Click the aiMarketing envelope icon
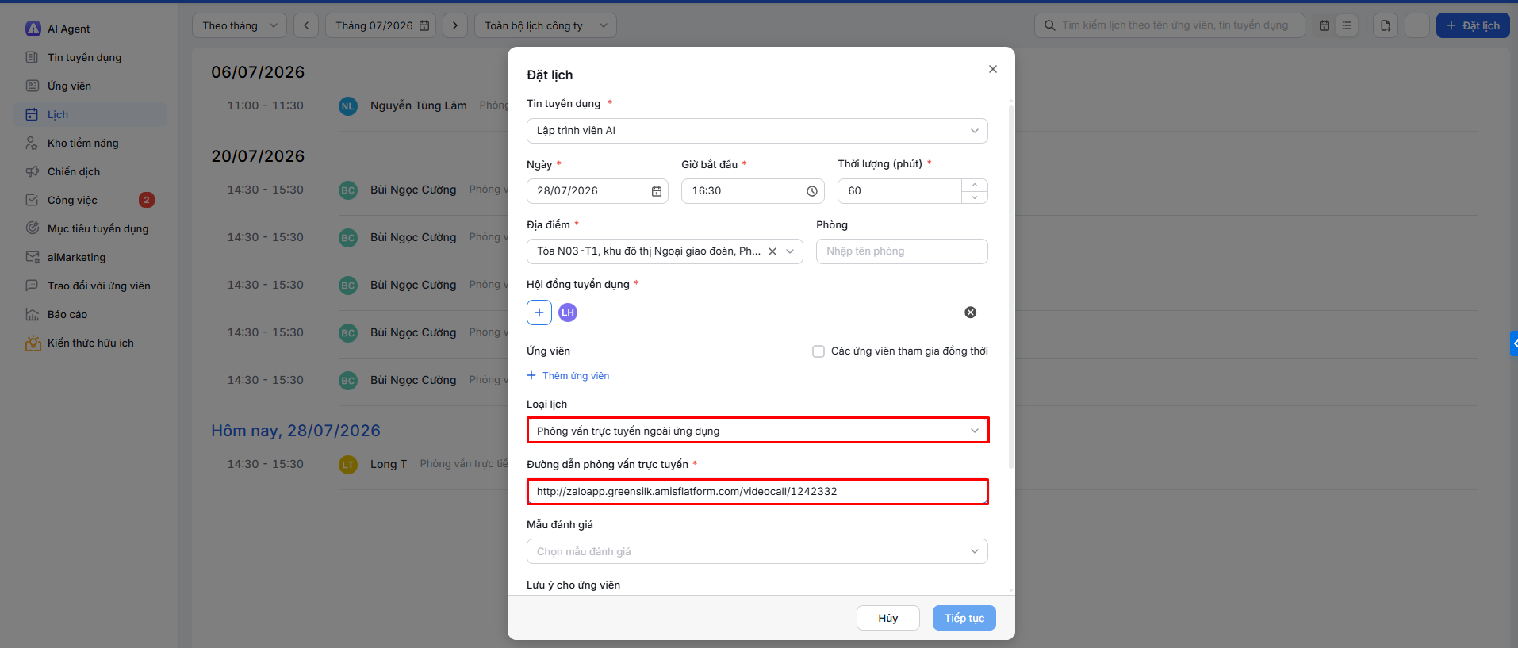The image size is (1518, 648). 33,257
